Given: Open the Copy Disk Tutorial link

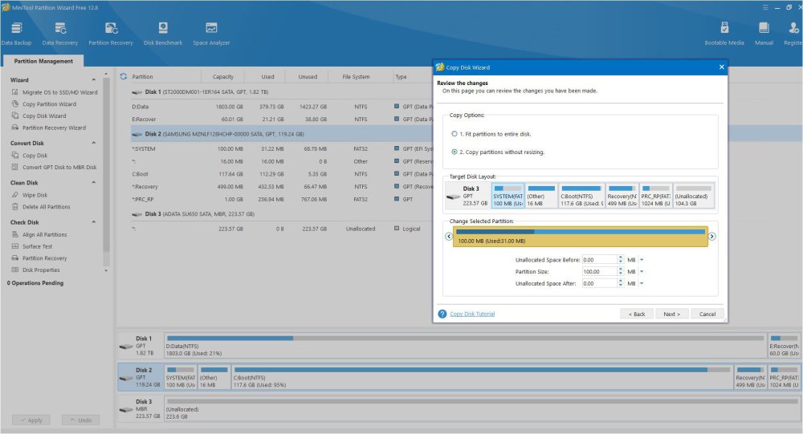Looking at the screenshot, I should tap(472, 314).
